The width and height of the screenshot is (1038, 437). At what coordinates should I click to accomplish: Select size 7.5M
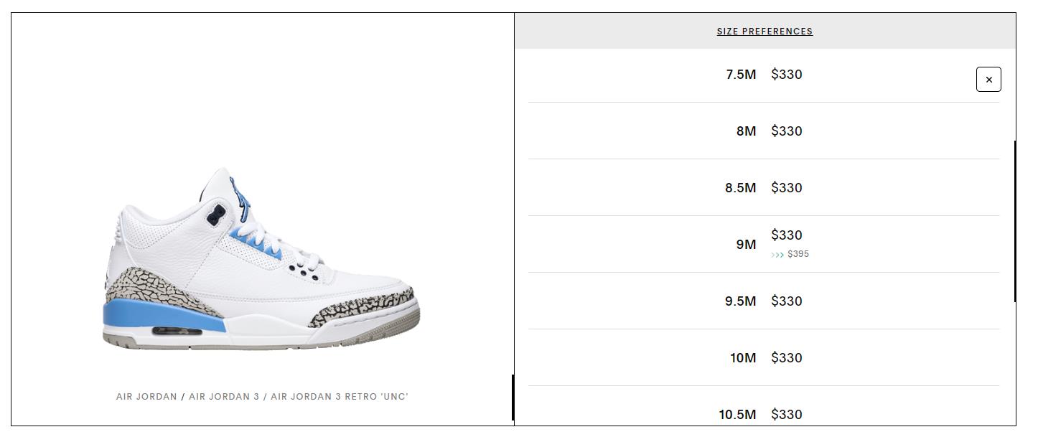tap(741, 75)
